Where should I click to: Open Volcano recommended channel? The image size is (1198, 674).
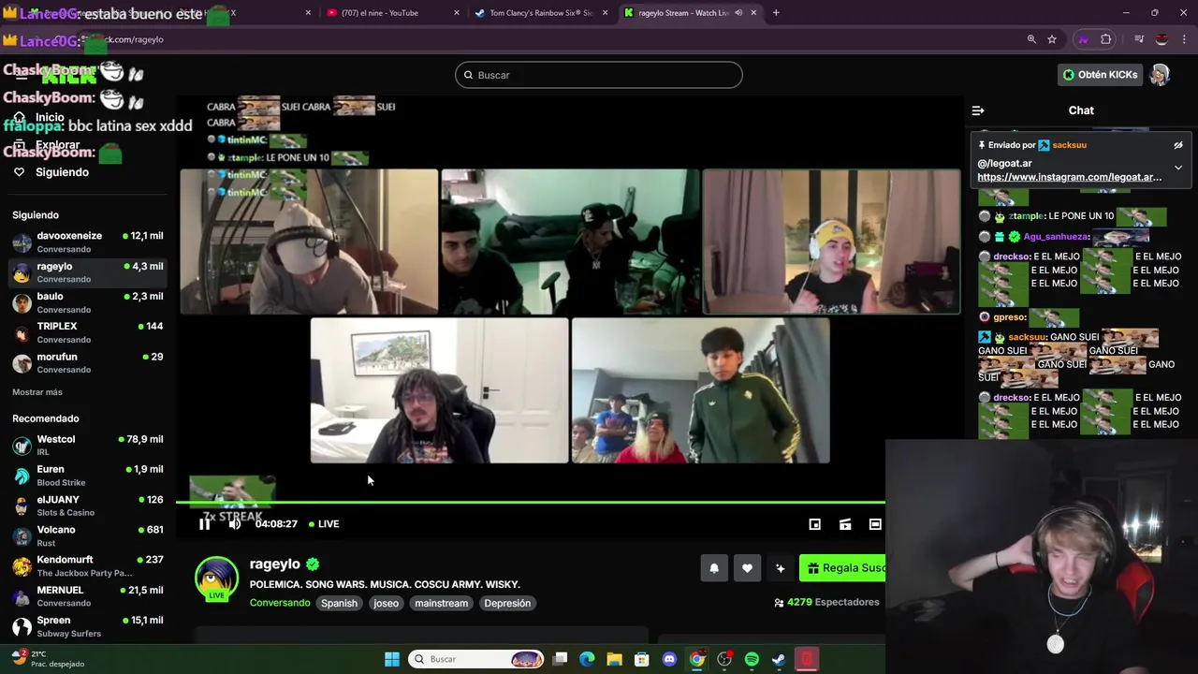pos(88,535)
